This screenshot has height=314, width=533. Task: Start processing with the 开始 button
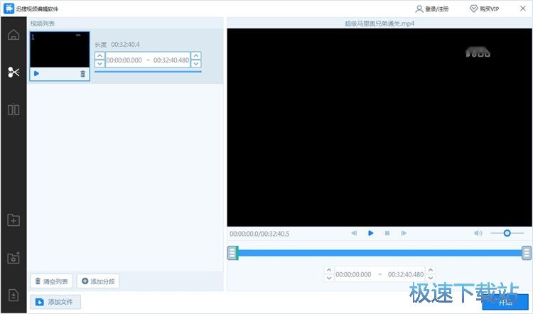coord(505,302)
